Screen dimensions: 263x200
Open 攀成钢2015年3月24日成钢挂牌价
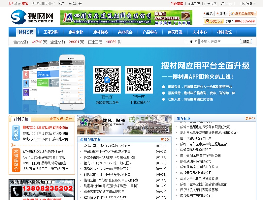click(45, 127)
